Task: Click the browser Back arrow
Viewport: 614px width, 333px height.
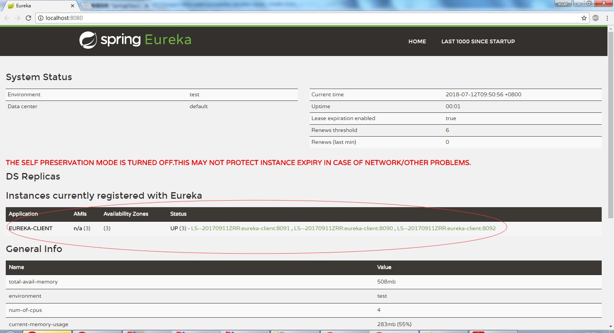Action: 7,18
